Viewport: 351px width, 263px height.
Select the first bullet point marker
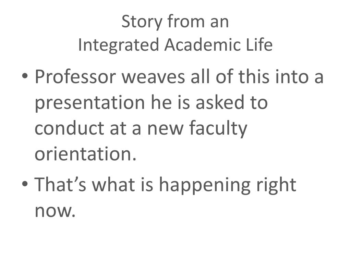tap(25, 76)
